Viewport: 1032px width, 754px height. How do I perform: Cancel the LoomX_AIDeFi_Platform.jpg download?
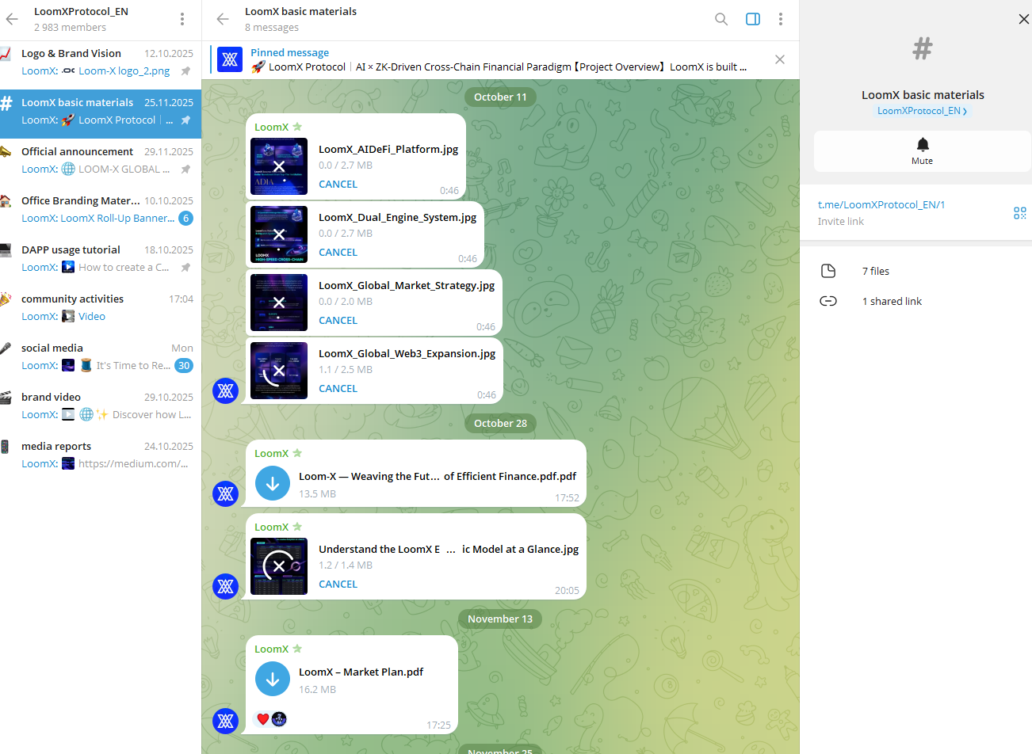pyautogui.click(x=338, y=184)
